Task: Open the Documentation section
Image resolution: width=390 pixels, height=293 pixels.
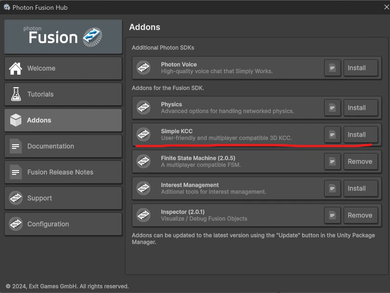Action: point(63,146)
